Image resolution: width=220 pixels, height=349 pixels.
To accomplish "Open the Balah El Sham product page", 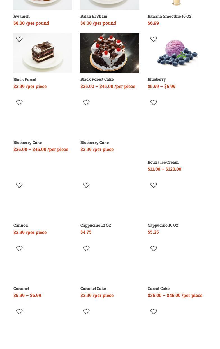I will pyautogui.click(x=94, y=16).
